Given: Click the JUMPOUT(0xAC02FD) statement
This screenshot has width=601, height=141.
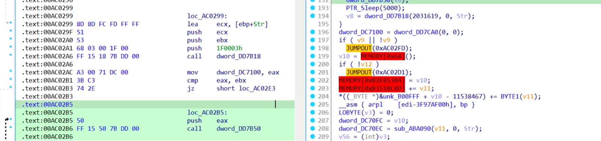Looking at the screenshot, I should click(x=379, y=48).
